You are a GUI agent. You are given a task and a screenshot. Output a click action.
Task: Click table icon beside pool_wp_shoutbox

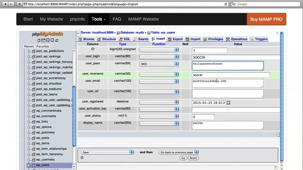point(34,84)
